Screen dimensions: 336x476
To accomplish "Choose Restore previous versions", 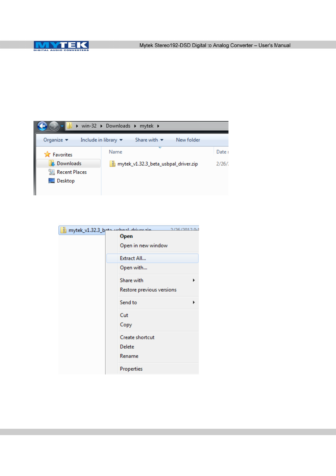I will pyautogui.click(x=148, y=290).
